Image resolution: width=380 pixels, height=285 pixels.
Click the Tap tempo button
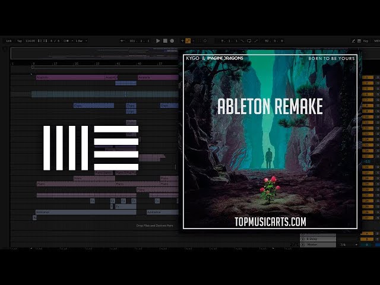point(20,41)
